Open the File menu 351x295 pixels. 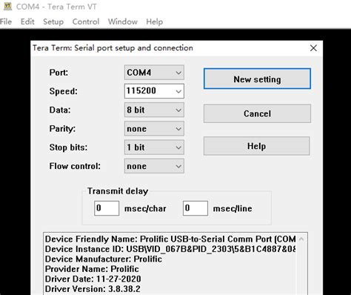click(x=6, y=21)
